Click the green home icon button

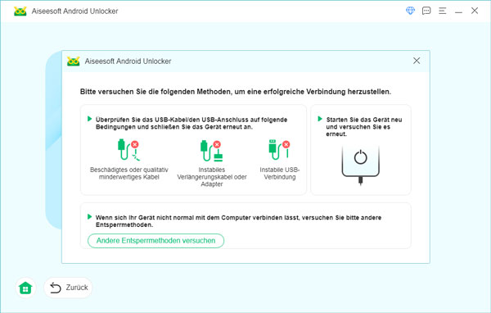point(25,288)
